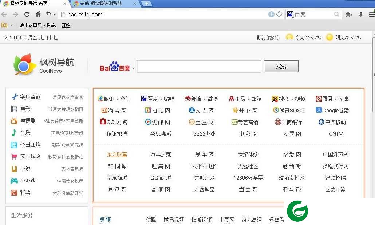Open 腾讯视频 in the video row
Image resolution: width=375 pixels, height=225 pixels.
coord(174,220)
